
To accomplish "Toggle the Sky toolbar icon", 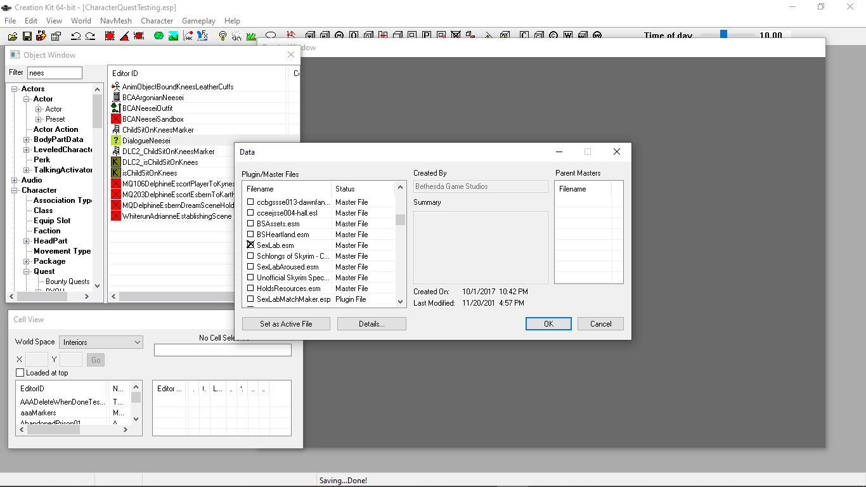I will tap(236, 36).
